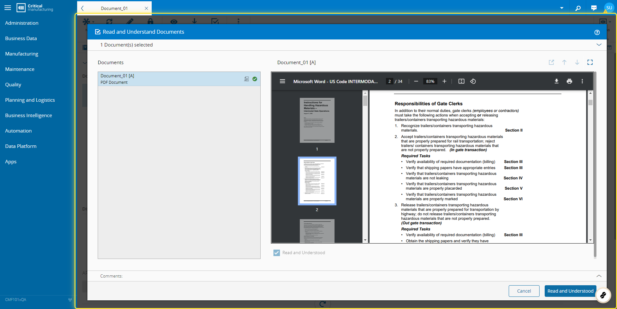Expand the selected documents section

click(599, 45)
